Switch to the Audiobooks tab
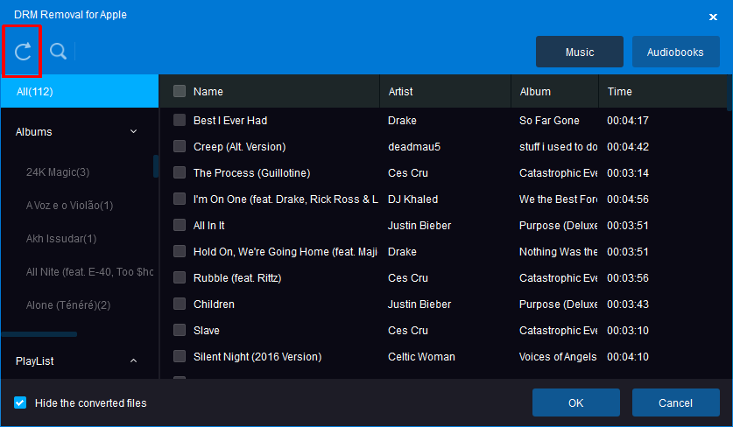 coord(675,52)
